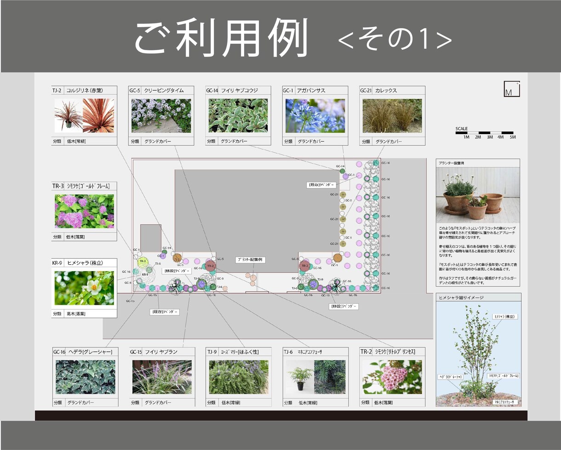Select the マホニアコンフューサ potted plant photo
The height and width of the screenshot is (450, 561).
315,377
